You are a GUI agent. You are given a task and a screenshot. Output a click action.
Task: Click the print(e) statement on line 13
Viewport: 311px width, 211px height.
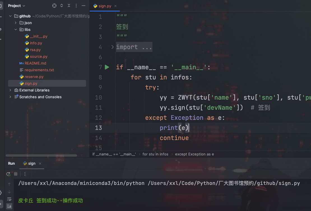[174, 128]
